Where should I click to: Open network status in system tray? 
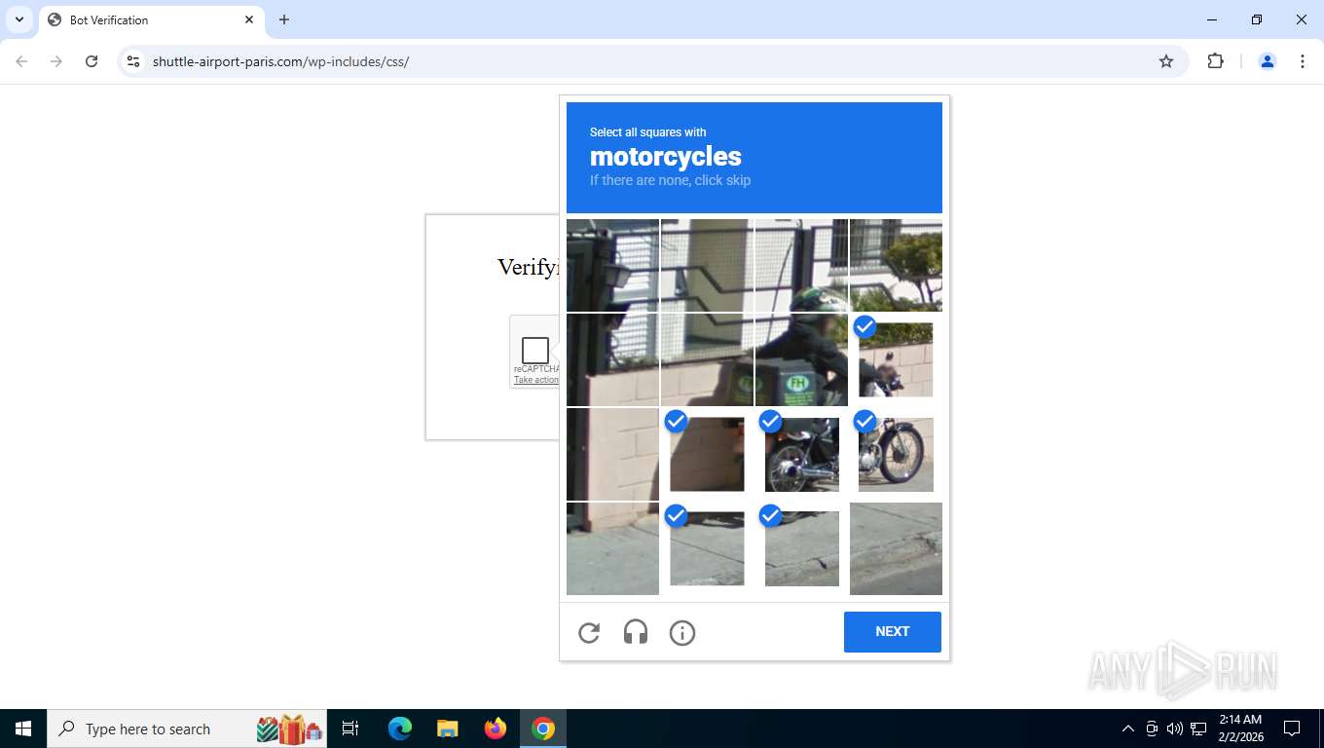tap(1198, 729)
